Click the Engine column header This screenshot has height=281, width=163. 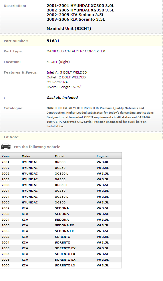click(x=103, y=156)
